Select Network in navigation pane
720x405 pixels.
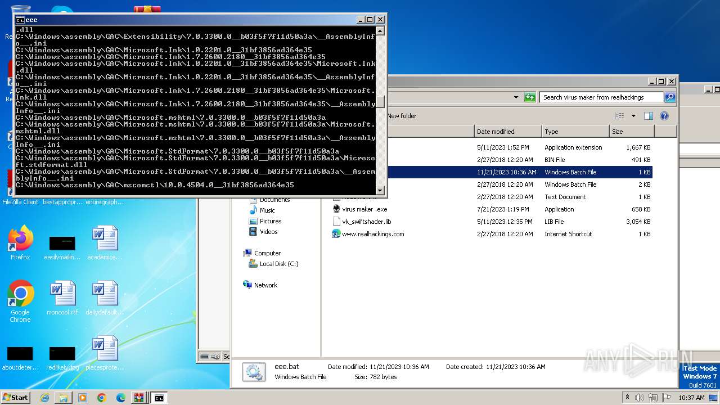pyautogui.click(x=265, y=285)
